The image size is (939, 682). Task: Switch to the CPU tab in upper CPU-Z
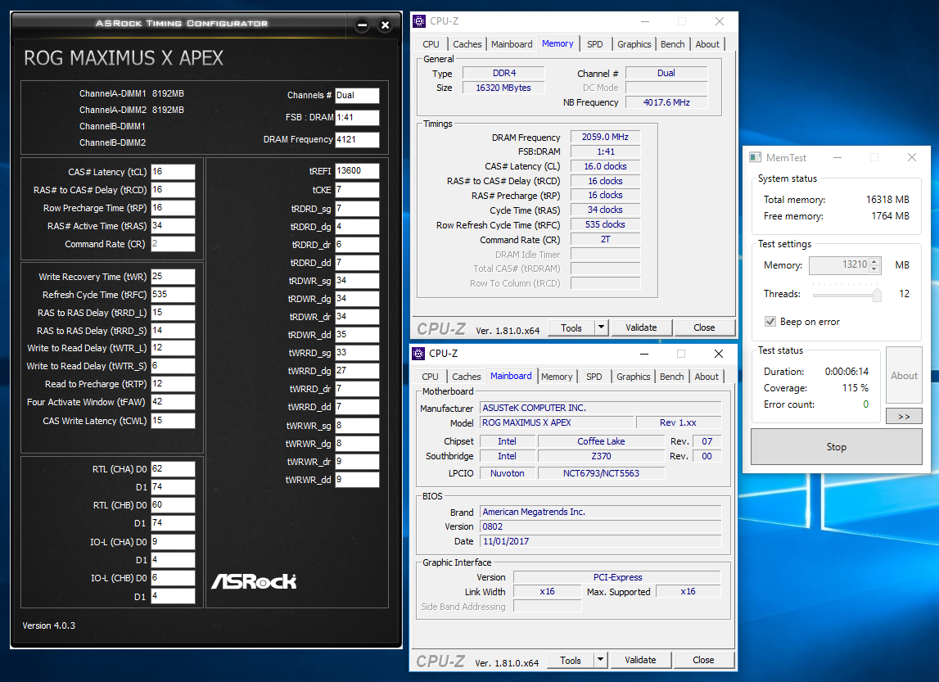(431, 44)
